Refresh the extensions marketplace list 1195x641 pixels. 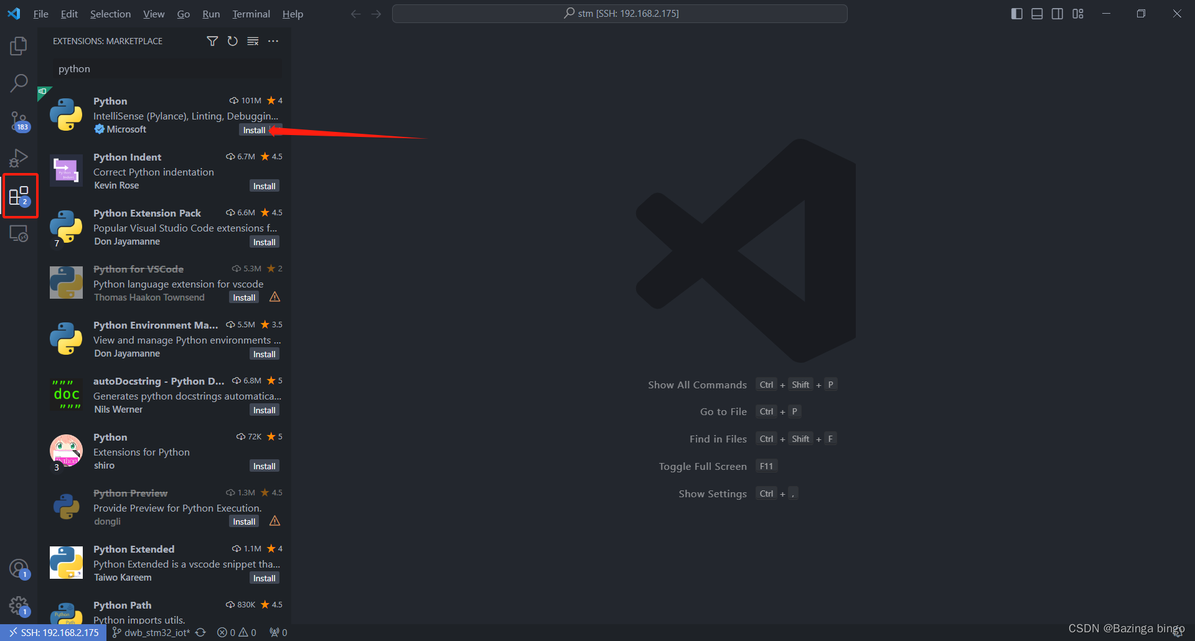pyautogui.click(x=233, y=41)
